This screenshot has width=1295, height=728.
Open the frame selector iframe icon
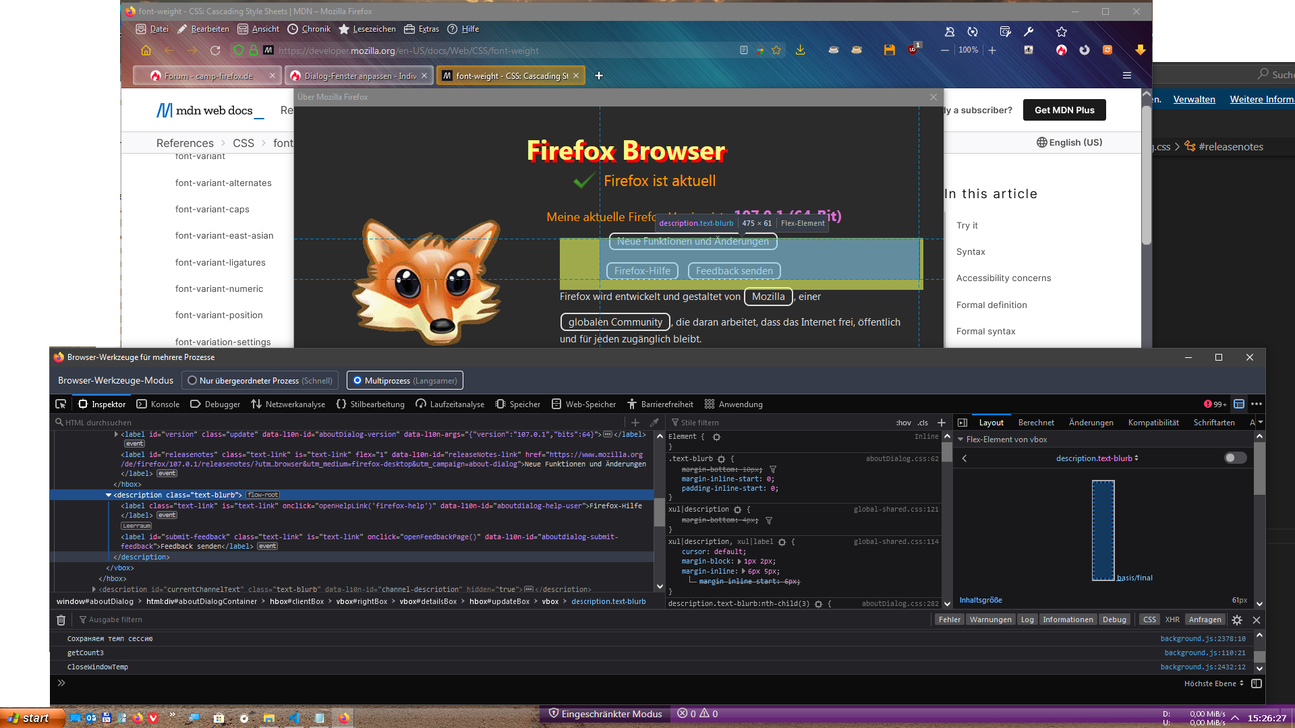tap(1239, 404)
